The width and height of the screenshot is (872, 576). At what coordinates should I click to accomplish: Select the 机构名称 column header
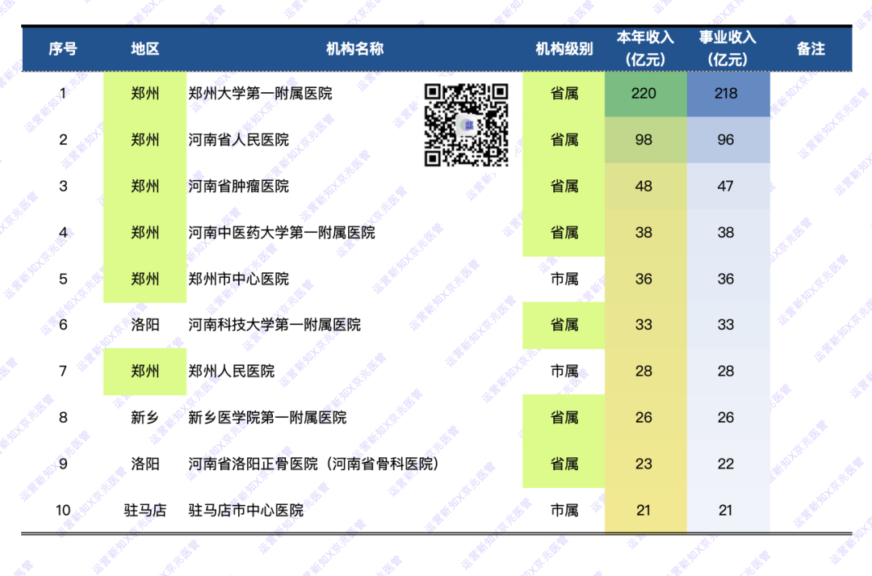[354, 49]
